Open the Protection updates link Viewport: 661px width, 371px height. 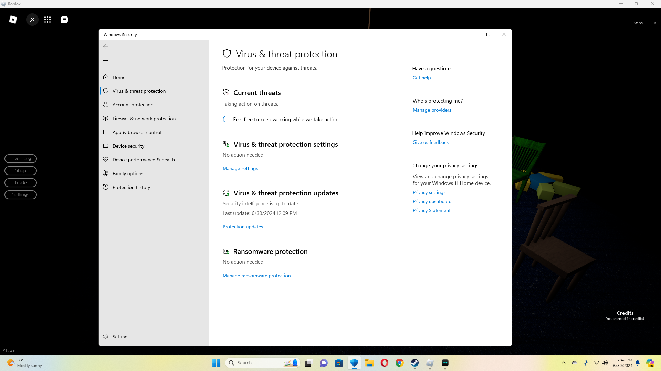tap(243, 227)
